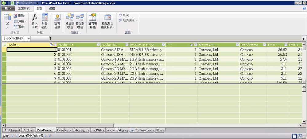
Task: Open the ProductDescription column filter dropdown
Action: tap(163, 45)
